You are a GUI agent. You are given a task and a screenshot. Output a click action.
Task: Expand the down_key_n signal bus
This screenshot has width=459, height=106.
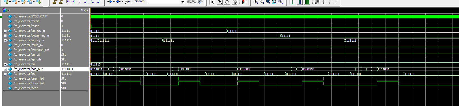pos(5,36)
